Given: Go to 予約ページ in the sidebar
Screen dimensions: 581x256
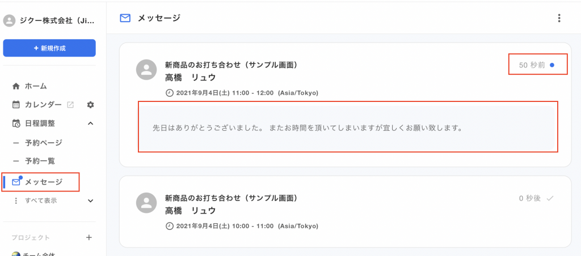Looking at the screenshot, I should coord(43,143).
